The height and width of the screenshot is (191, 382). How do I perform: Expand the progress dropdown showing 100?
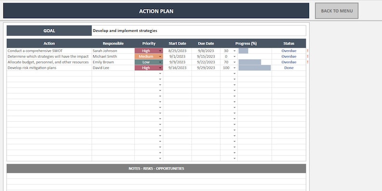click(x=235, y=68)
